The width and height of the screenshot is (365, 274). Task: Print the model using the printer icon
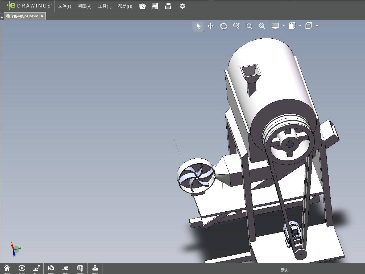click(x=168, y=6)
